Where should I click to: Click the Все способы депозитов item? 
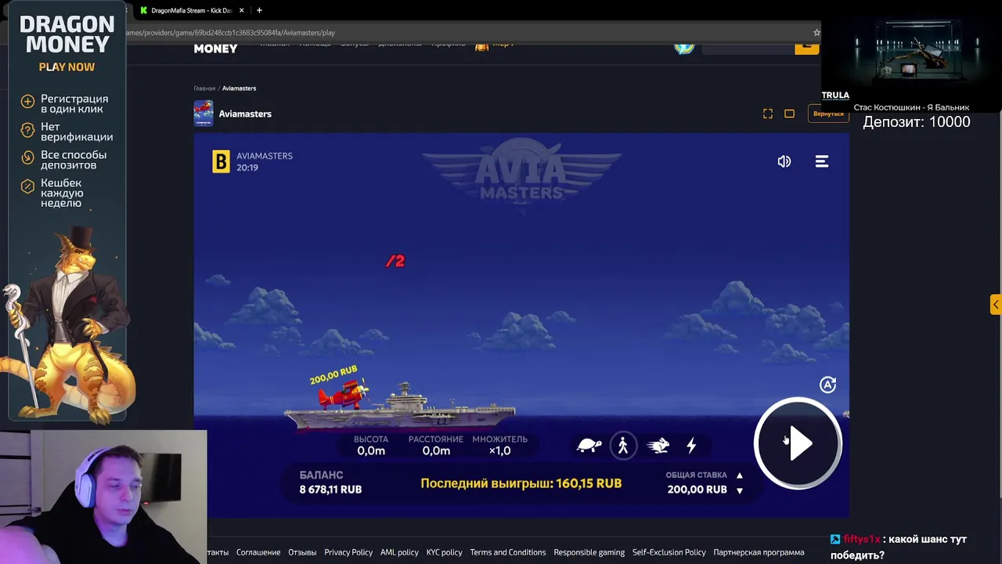[64, 160]
